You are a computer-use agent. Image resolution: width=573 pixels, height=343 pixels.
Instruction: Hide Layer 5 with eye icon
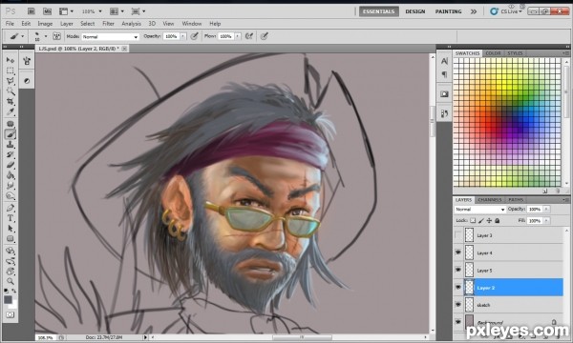point(457,270)
